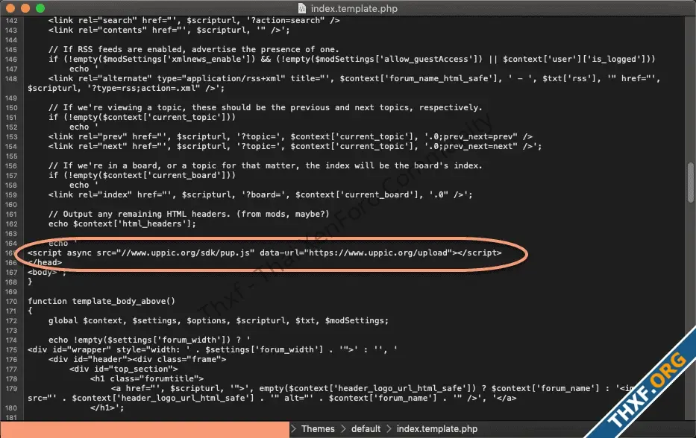The width and height of the screenshot is (696, 438).
Task: Click the closing </h1> code line
Action: click(x=107, y=408)
